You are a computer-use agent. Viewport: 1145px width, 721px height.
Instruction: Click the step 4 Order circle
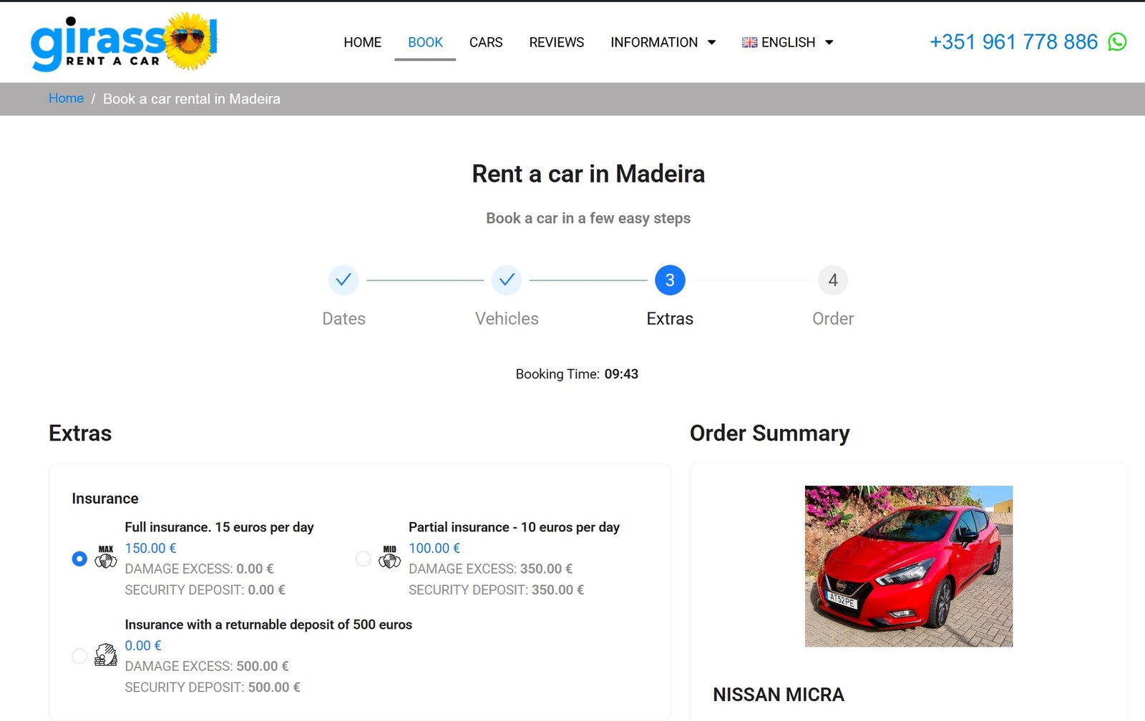[x=833, y=280]
